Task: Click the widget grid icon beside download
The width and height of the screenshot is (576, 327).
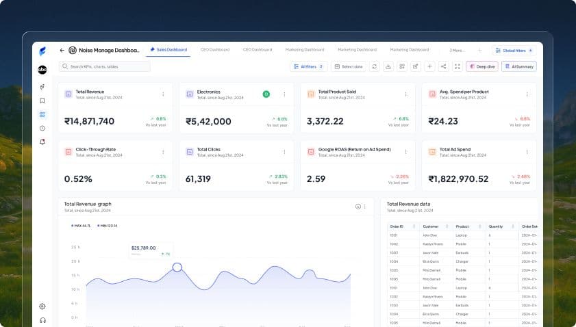Action: click(x=402, y=66)
